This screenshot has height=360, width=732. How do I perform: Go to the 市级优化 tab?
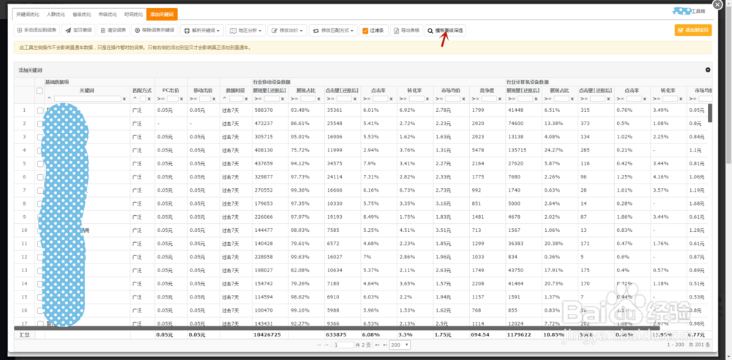pyautogui.click(x=108, y=15)
